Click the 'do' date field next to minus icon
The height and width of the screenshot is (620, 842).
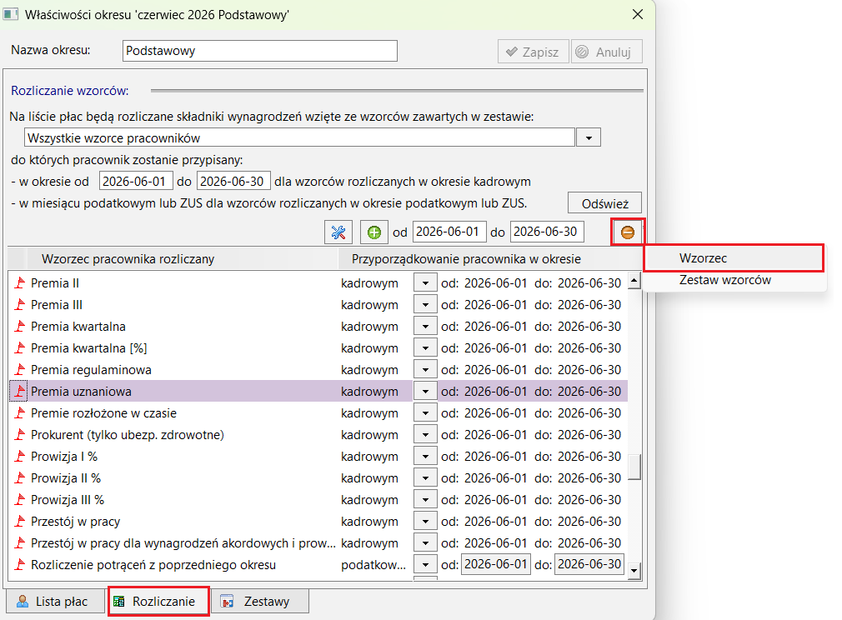[547, 232]
